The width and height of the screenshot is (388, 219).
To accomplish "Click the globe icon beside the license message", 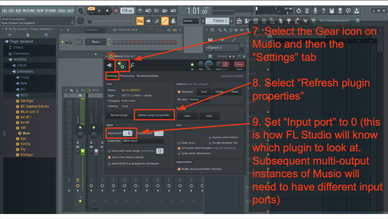I will point(357,21).
